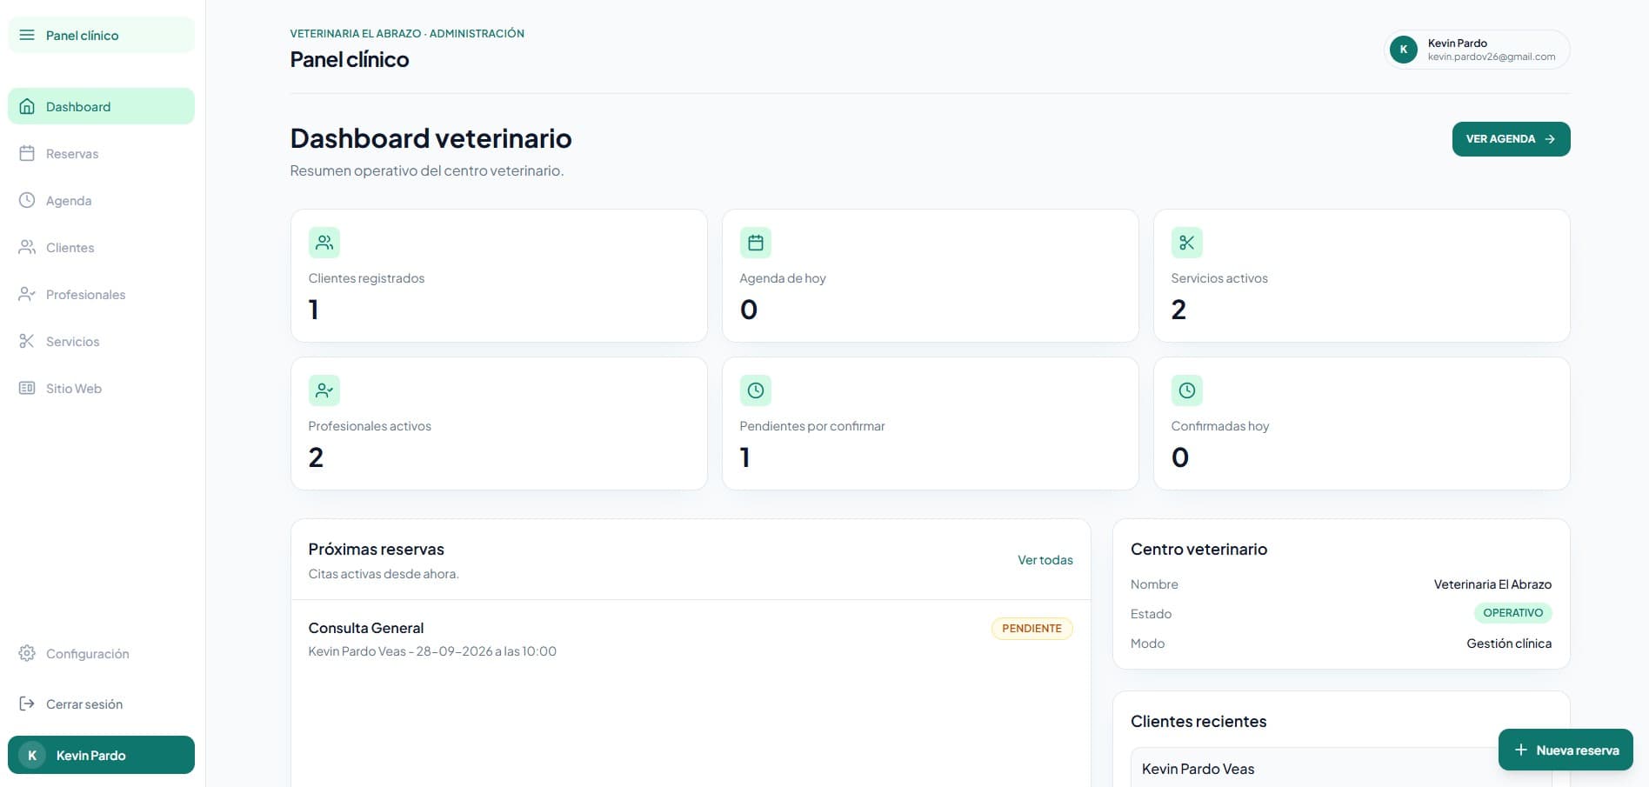The width and height of the screenshot is (1649, 787).
Task: Click the hamburger menu icon beside Panel clínico
Action: (x=27, y=35)
